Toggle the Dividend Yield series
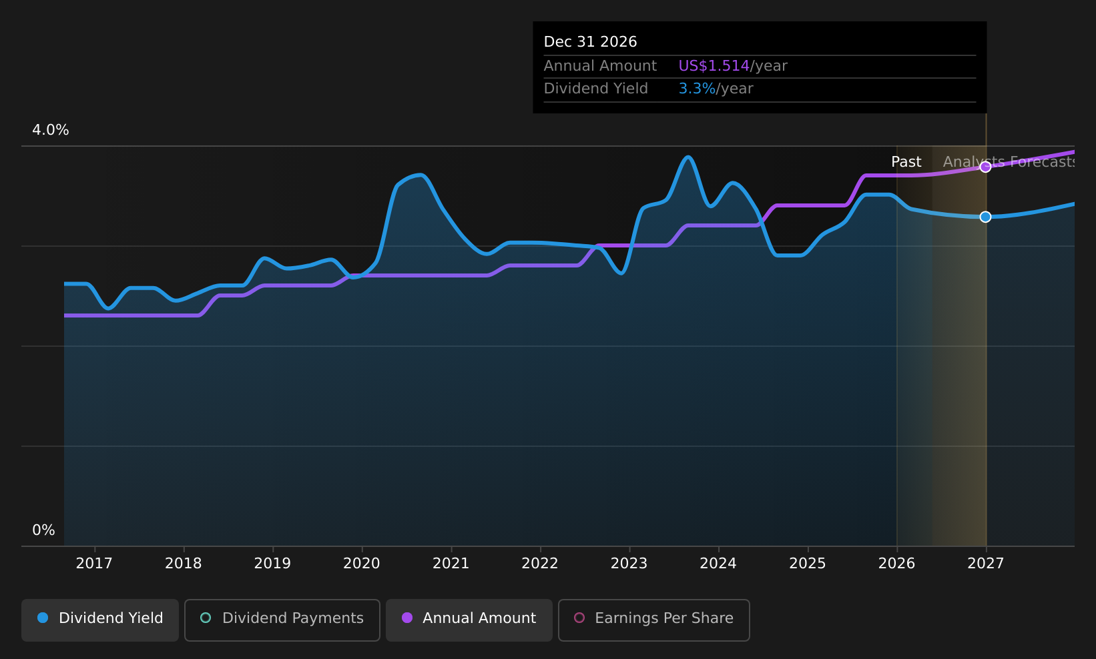1096x659 pixels. pyautogui.click(x=100, y=620)
